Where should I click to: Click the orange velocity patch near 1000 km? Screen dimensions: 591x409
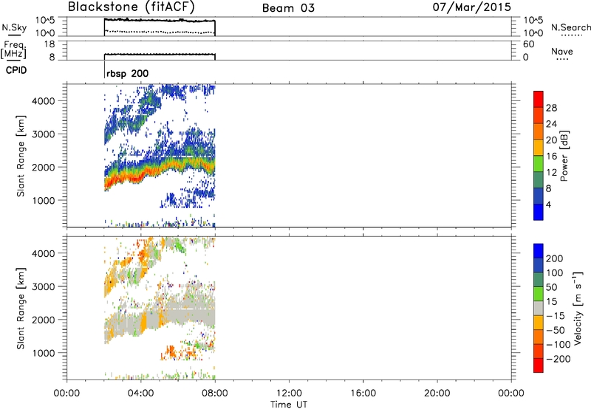171,353
